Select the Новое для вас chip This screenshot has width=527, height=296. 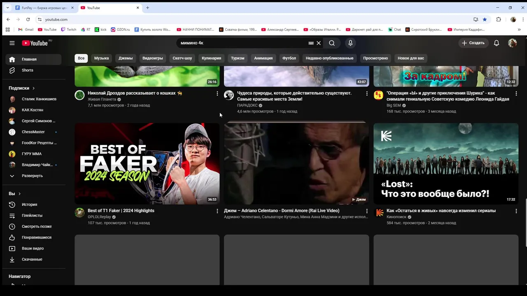tap(411, 58)
